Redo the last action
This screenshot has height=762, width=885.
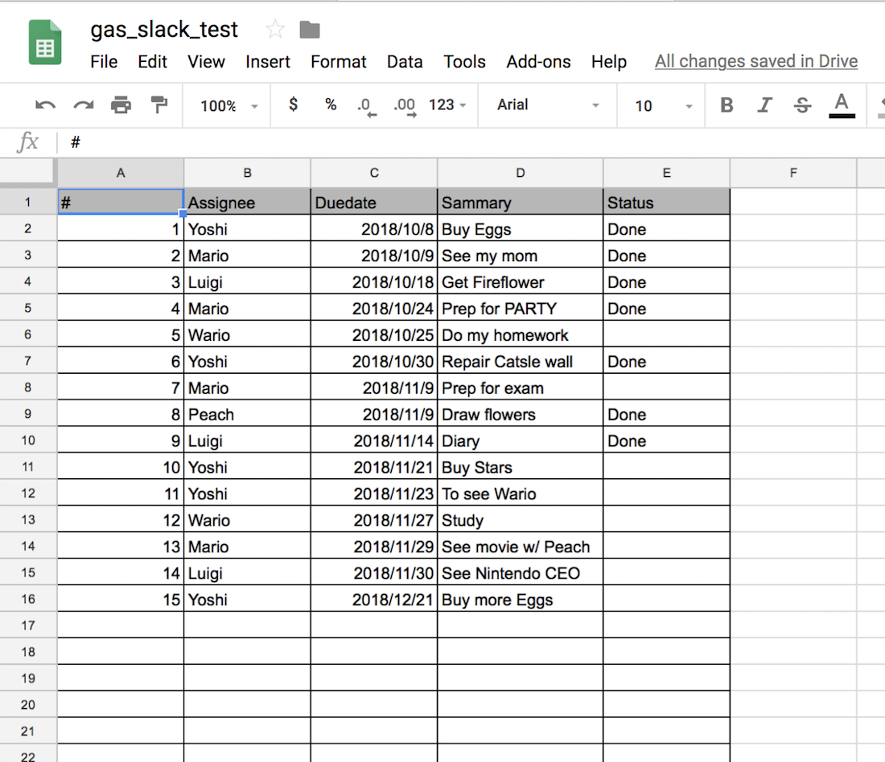click(84, 105)
